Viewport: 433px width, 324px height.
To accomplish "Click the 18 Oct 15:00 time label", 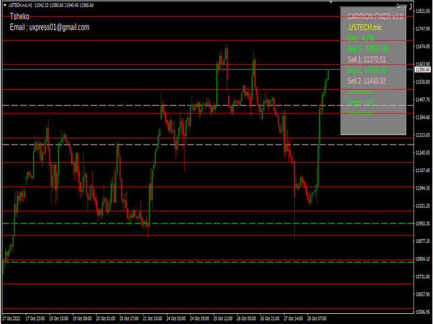I will coord(59,319).
